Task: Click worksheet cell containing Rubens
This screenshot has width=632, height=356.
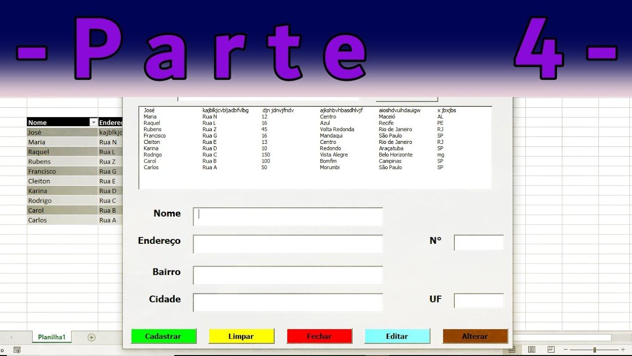Action: coord(62,162)
